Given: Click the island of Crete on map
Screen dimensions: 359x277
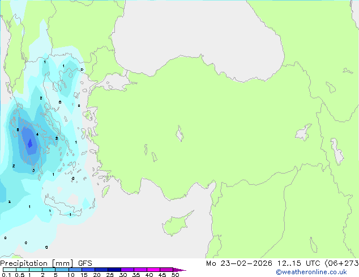Looking at the screenshot, I should pyautogui.click(x=63, y=206).
